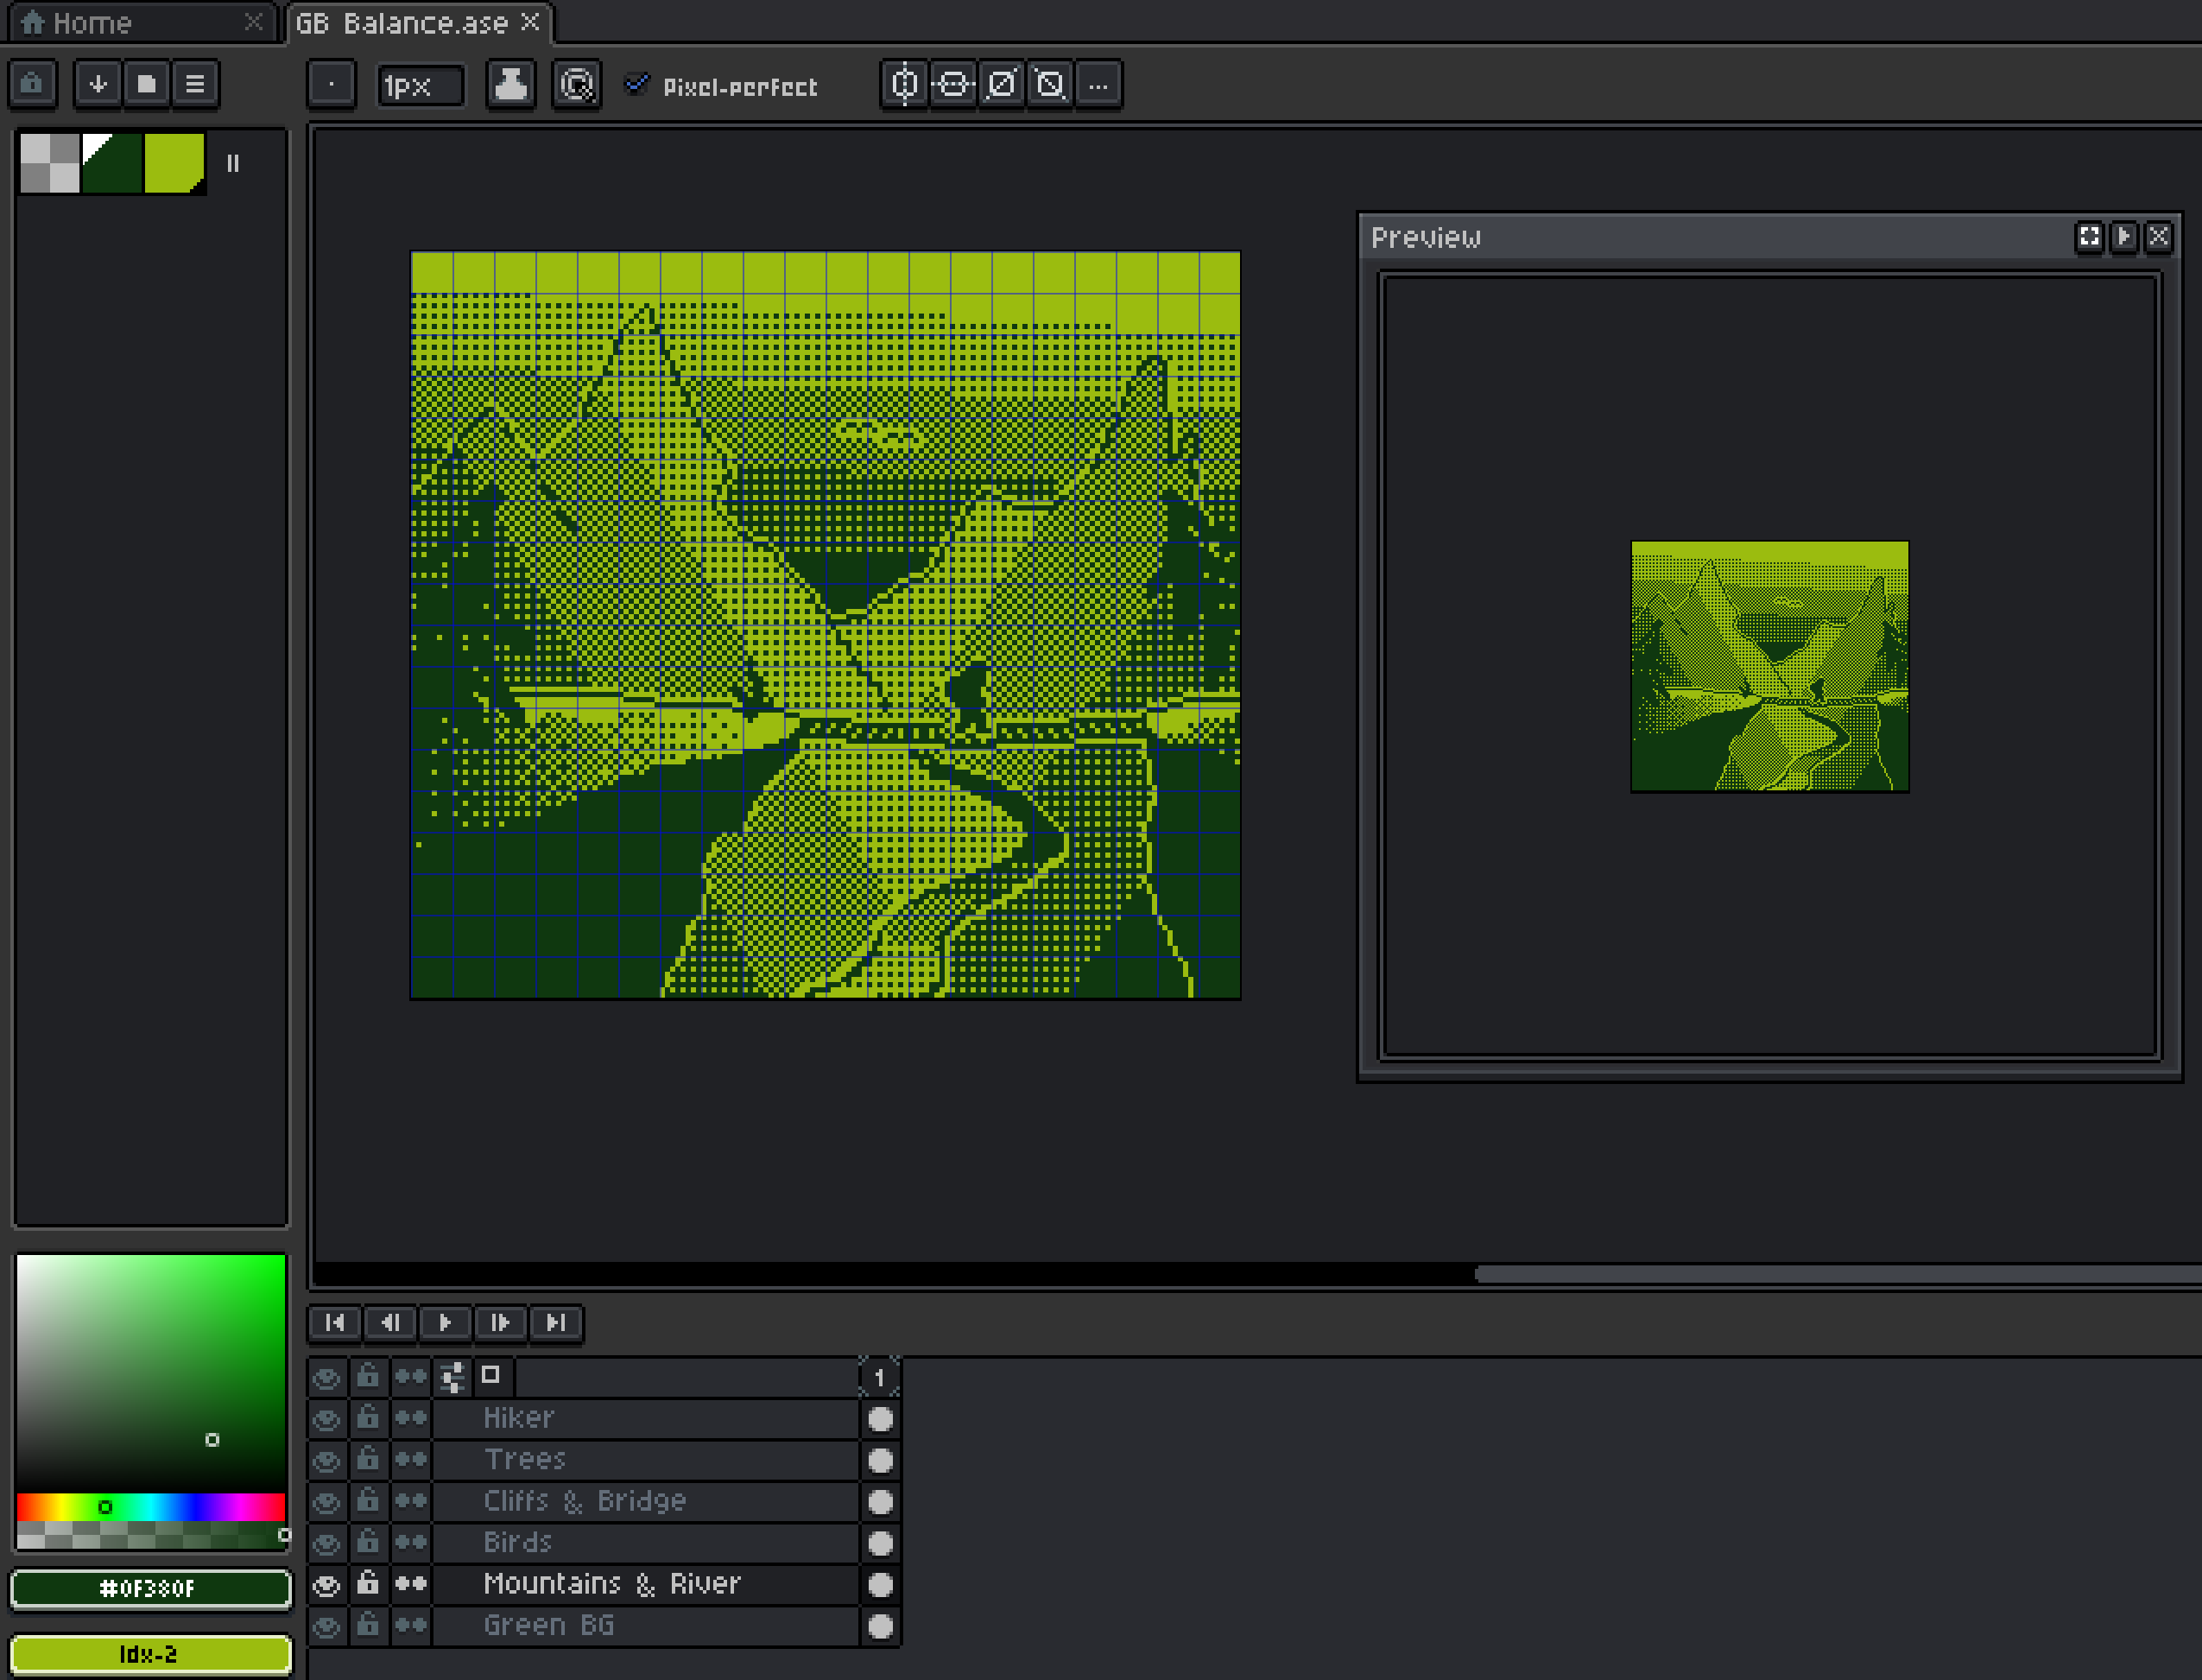Click the symmetry options ellipsis button
This screenshot has width=2202, height=1680.
pyautogui.click(x=1098, y=85)
